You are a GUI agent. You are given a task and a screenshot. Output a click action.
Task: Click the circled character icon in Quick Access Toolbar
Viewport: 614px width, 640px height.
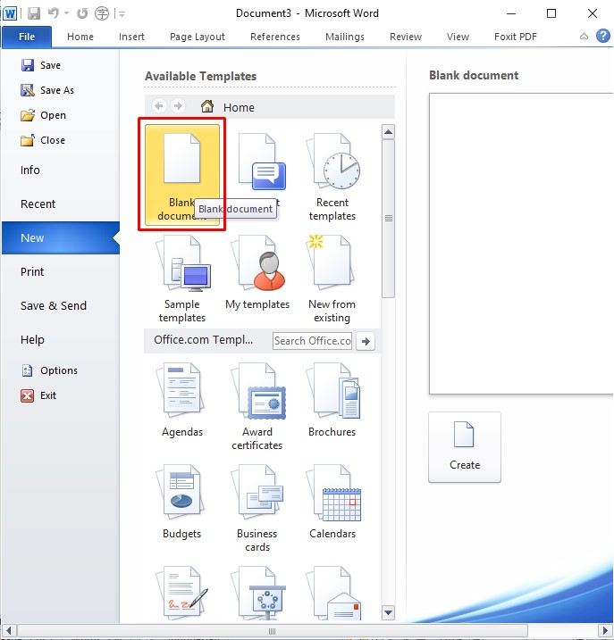[x=102, y=13]
